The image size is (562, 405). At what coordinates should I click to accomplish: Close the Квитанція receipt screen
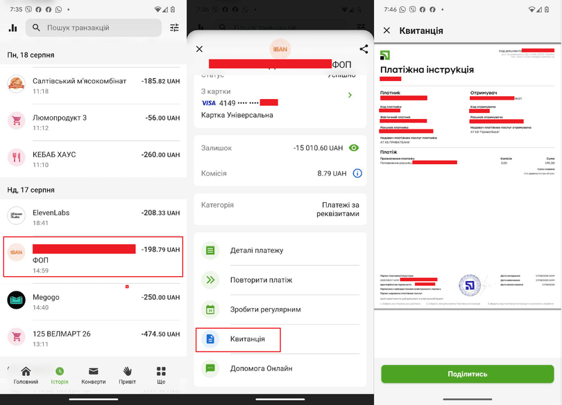click(x=386, y=30)
